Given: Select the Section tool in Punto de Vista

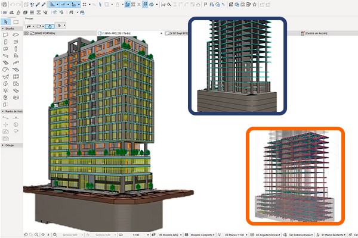Looking at the screenshot, I should (x=5, y=118).
